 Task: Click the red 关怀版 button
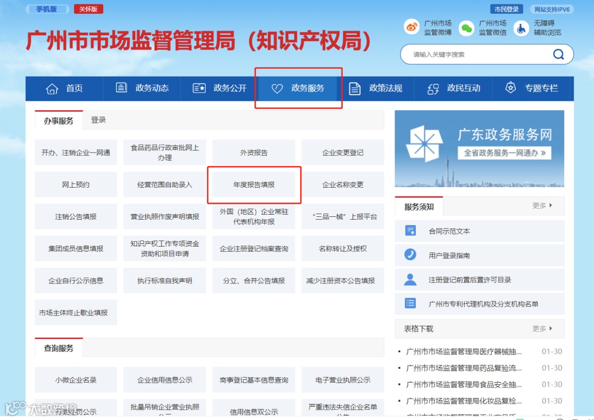pos(88,9)
